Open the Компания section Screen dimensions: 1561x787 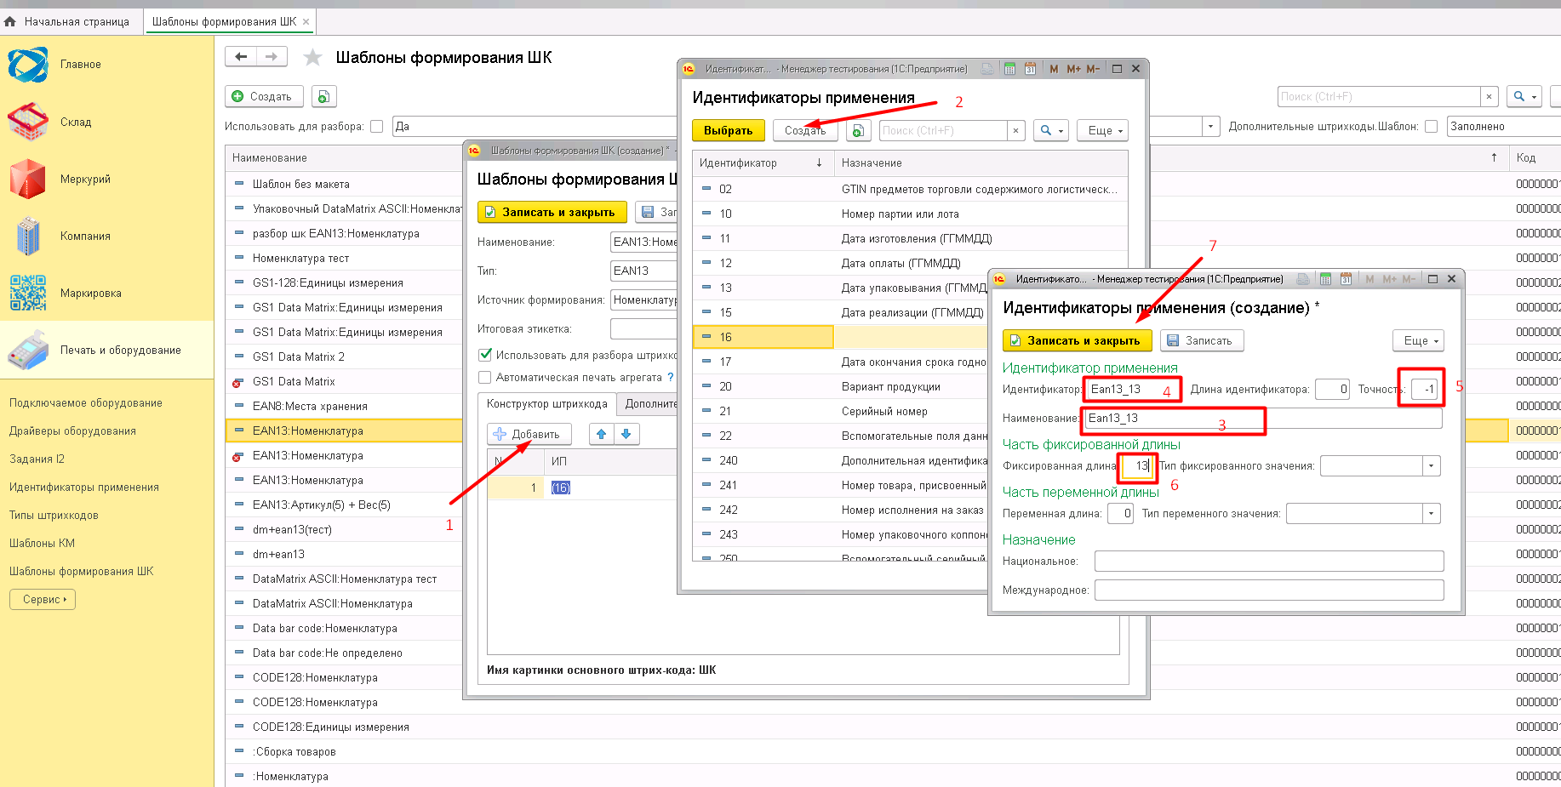pos(85,236)
